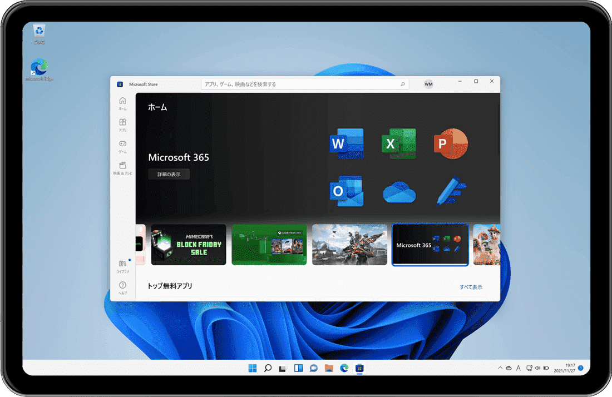This screenshot has width=612, height=397.
Task: Select the green Game Pass carousel thumbnail
Action: tap(269, 245)
